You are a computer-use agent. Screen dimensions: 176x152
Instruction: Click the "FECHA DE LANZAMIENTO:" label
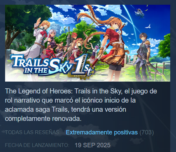(x=37, y=145)
